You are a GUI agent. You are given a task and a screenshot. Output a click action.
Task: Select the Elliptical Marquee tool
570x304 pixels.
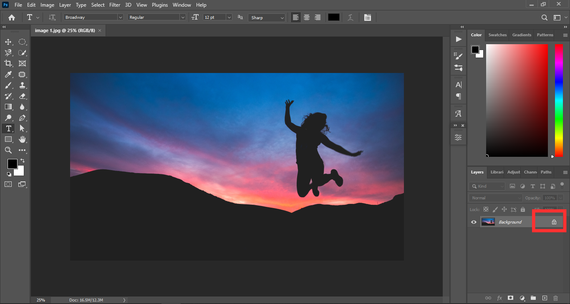click(22, 42)
